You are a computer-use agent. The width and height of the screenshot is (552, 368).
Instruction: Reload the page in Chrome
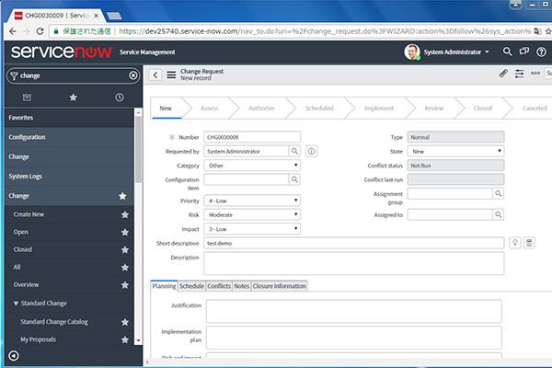pyautogui.click(x=40, y=31)
